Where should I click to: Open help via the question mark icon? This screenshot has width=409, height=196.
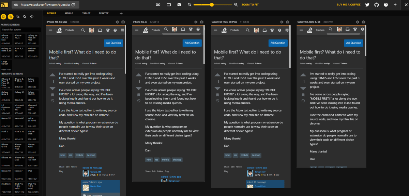point(385,5)
